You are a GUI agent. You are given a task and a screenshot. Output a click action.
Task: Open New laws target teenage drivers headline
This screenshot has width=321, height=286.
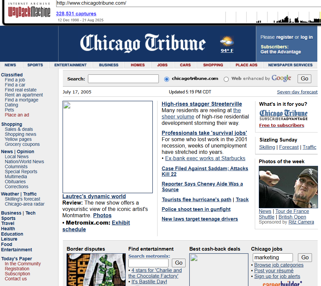coord(200,219)
